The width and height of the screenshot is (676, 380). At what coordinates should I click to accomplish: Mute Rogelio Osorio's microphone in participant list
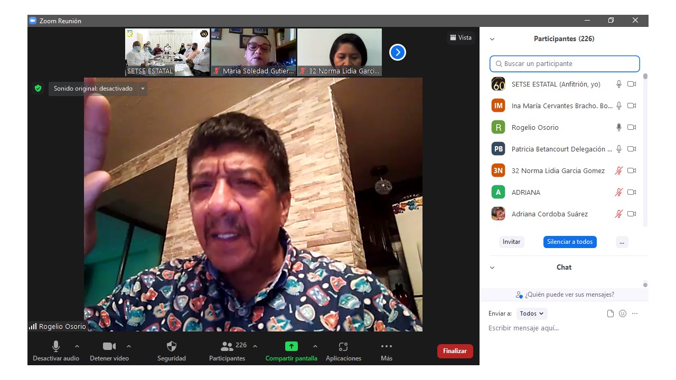pos(619,127)
